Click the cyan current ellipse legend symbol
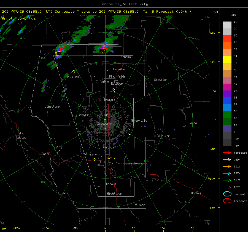248x232 pixels. (227, 194)
